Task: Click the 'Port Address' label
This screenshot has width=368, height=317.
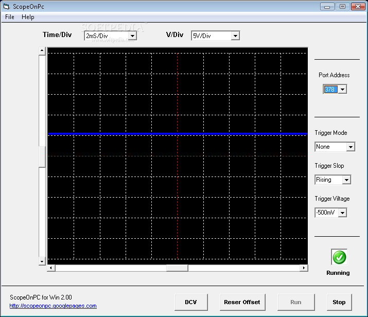Action: 334,75
